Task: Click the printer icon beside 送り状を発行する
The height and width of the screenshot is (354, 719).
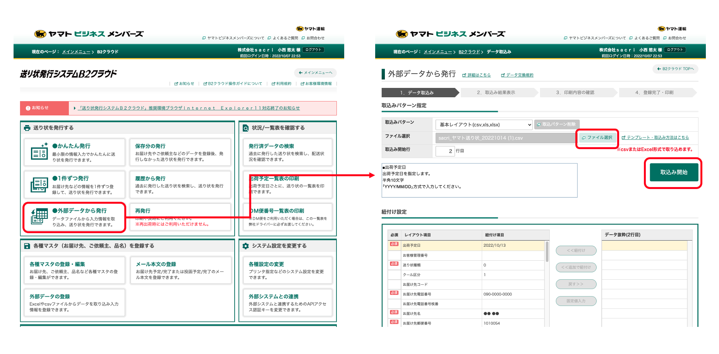Action: coord(27,128)
